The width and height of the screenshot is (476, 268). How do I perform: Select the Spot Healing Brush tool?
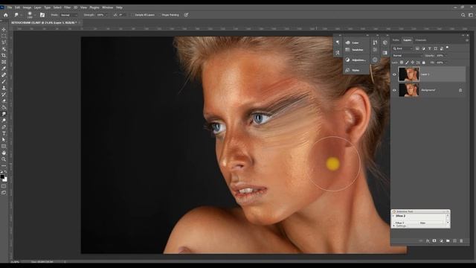(4, 74)
